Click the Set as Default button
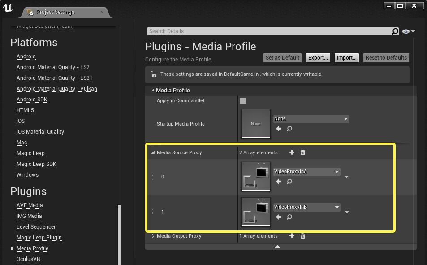427x265 pixels. click(x=282, y=57)
